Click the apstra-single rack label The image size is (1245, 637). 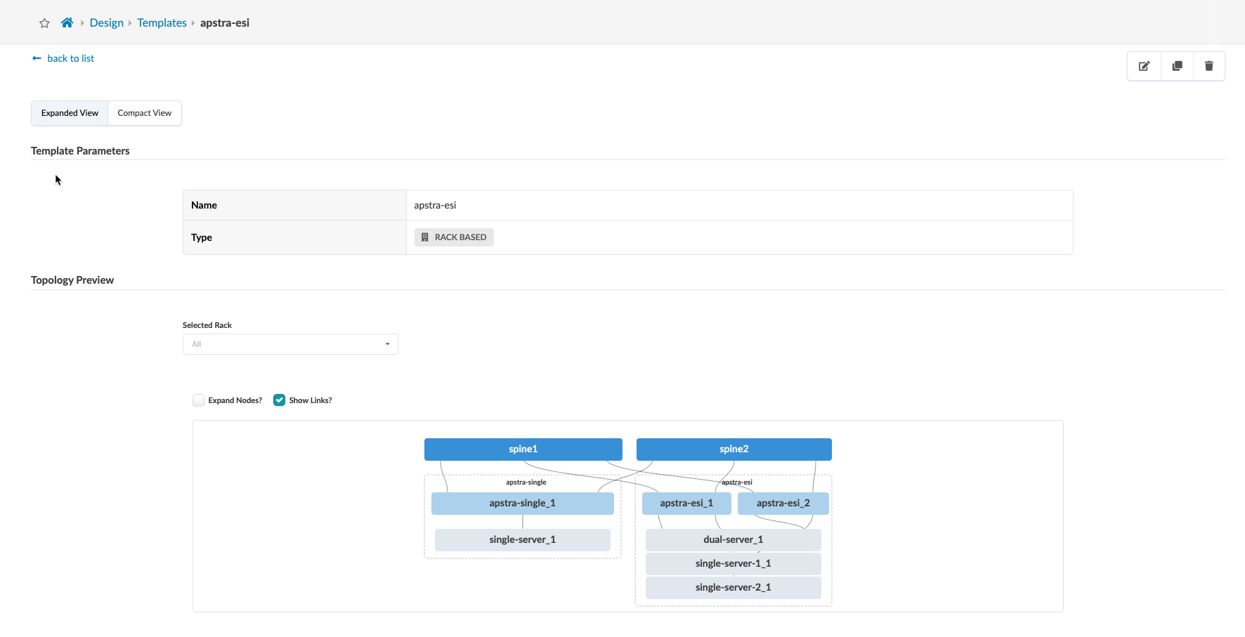tap(526, 482)
